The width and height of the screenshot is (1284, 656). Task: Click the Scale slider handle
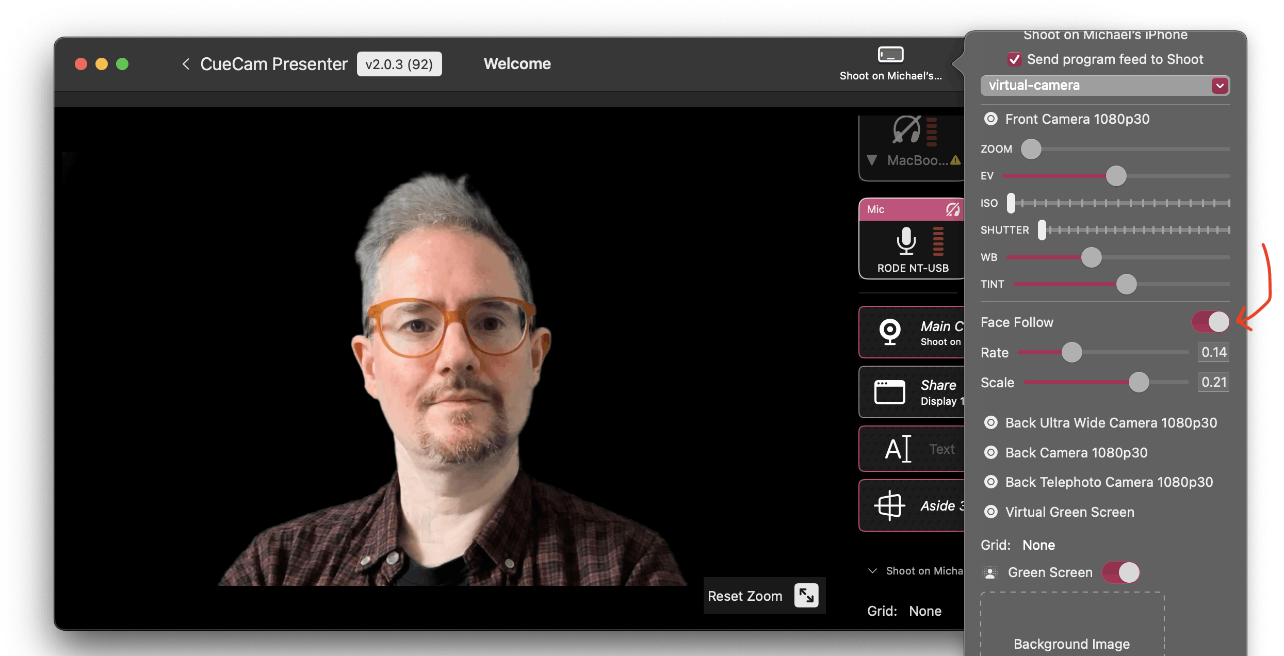[x=1139, y=383]
